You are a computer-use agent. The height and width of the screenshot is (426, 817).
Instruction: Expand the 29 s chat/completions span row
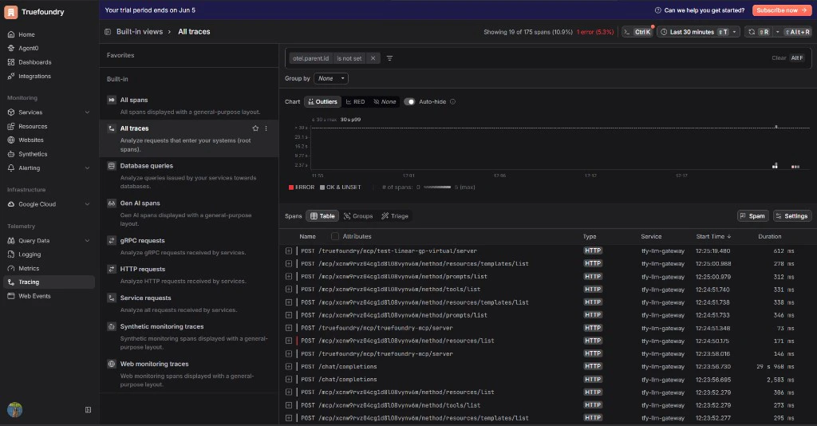[289, 367]
